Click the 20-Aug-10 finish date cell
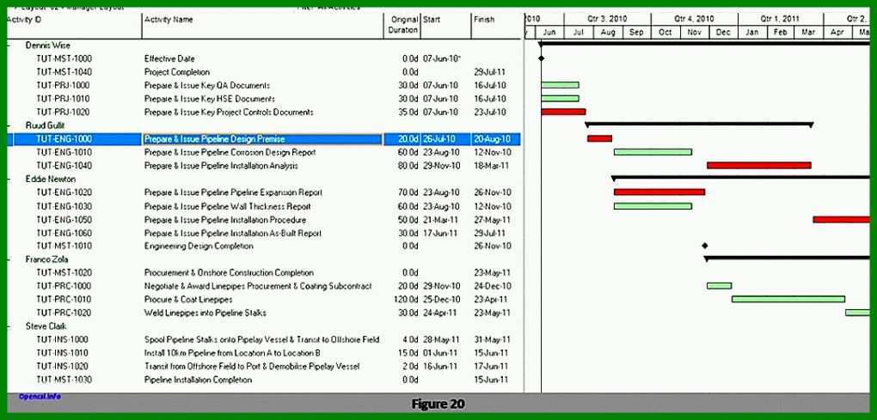This screenshot has height=420, width=877. click(x=492, y=139)
